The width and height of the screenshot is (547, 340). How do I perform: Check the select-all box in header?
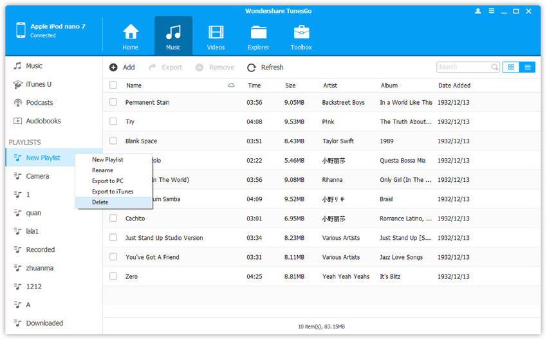pos(113,85)
